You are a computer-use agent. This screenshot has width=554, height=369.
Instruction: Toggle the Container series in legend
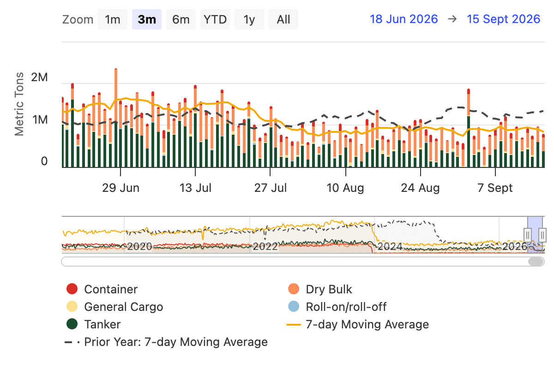coord(102,289)
